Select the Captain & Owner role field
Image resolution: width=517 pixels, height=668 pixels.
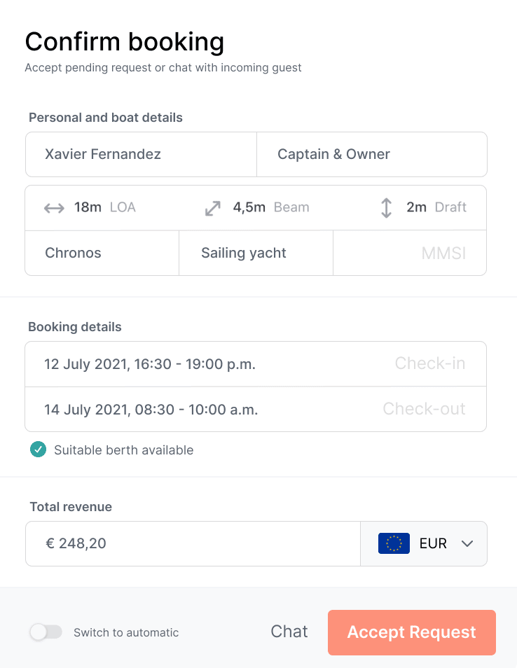click(x=371, y=155)
